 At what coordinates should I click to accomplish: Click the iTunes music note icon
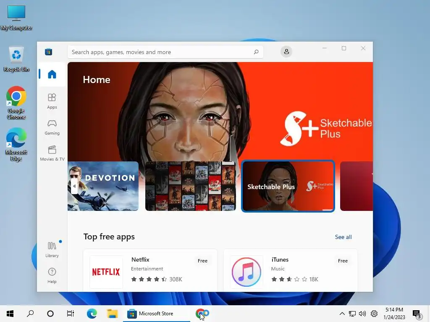coord(246,272)
